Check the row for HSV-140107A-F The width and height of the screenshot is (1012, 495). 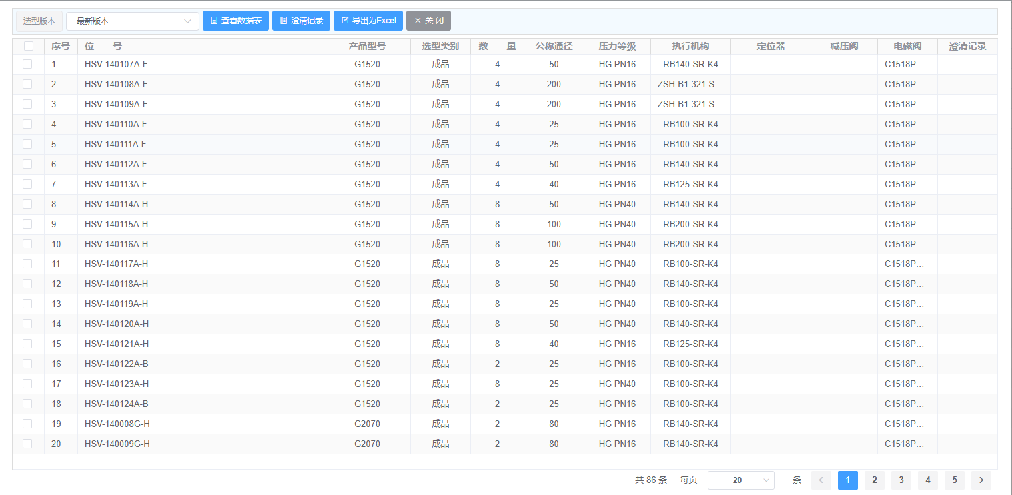click(27, 64)
